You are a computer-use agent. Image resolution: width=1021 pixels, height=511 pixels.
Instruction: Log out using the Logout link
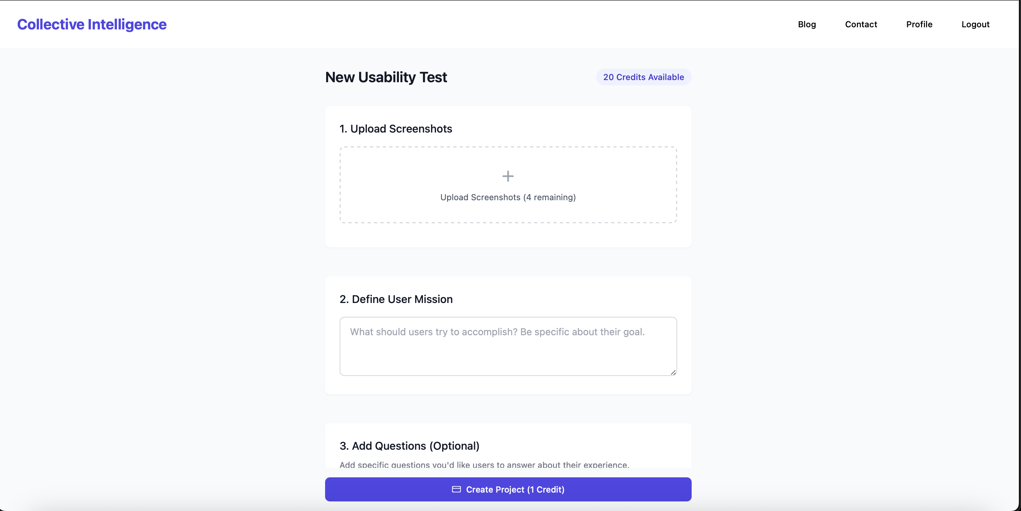[x=975, y=24]
